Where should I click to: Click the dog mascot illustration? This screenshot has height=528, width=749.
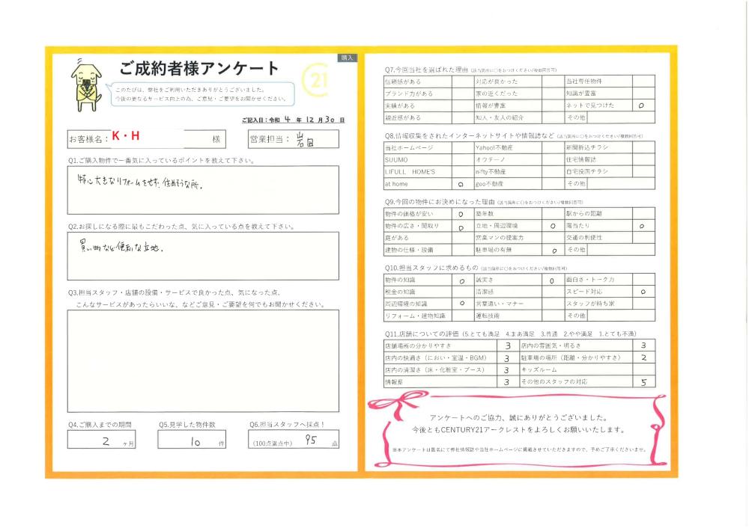[86, 84]
